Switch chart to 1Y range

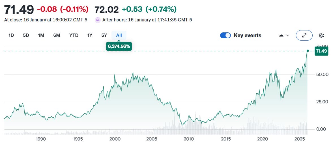[x=90, y=36]
